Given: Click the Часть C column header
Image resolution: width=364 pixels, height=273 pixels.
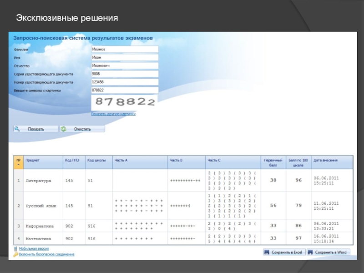Looking at the screenshot, I should [233, 162].
